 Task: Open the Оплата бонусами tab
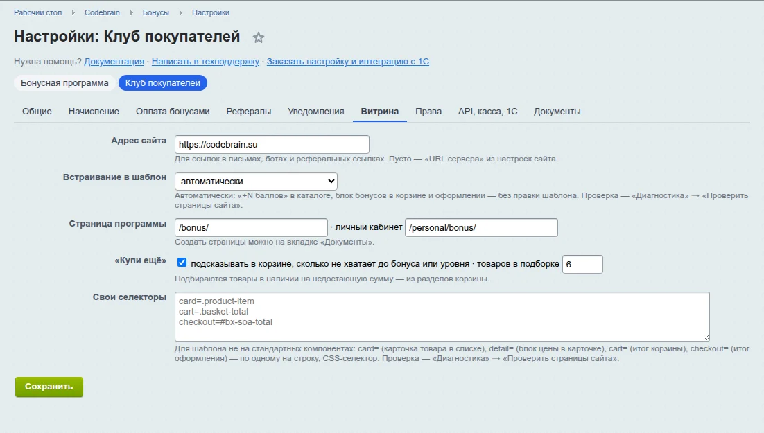click(x=173, y=112)
